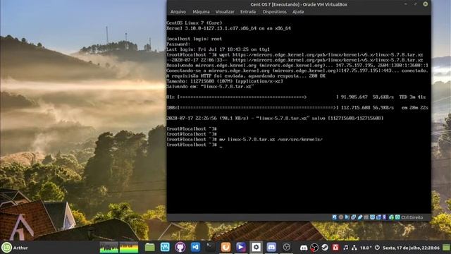Click the red tray icon next to Steam

coord(335,248)
